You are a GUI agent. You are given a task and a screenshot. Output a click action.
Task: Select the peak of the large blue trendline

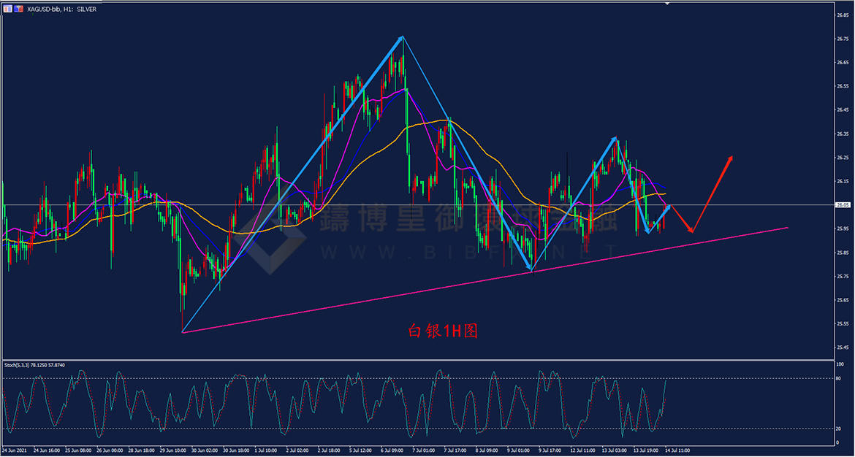(x=403, y=36)
